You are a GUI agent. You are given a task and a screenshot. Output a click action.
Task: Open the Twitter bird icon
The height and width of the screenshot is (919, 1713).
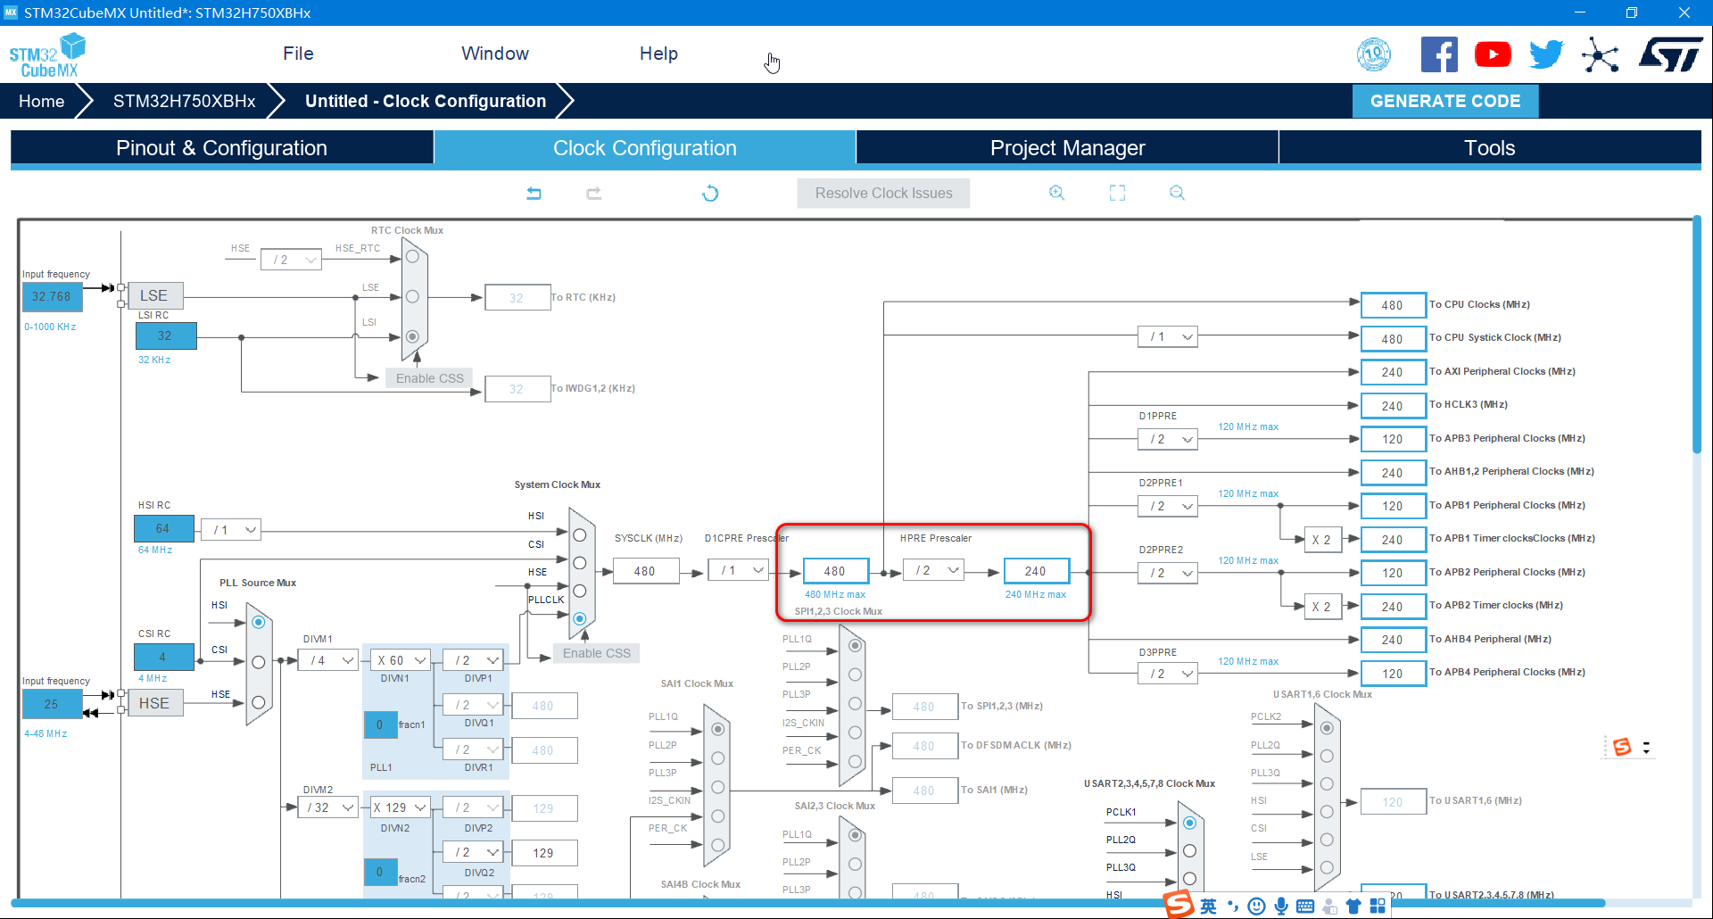coord(1546,54)
